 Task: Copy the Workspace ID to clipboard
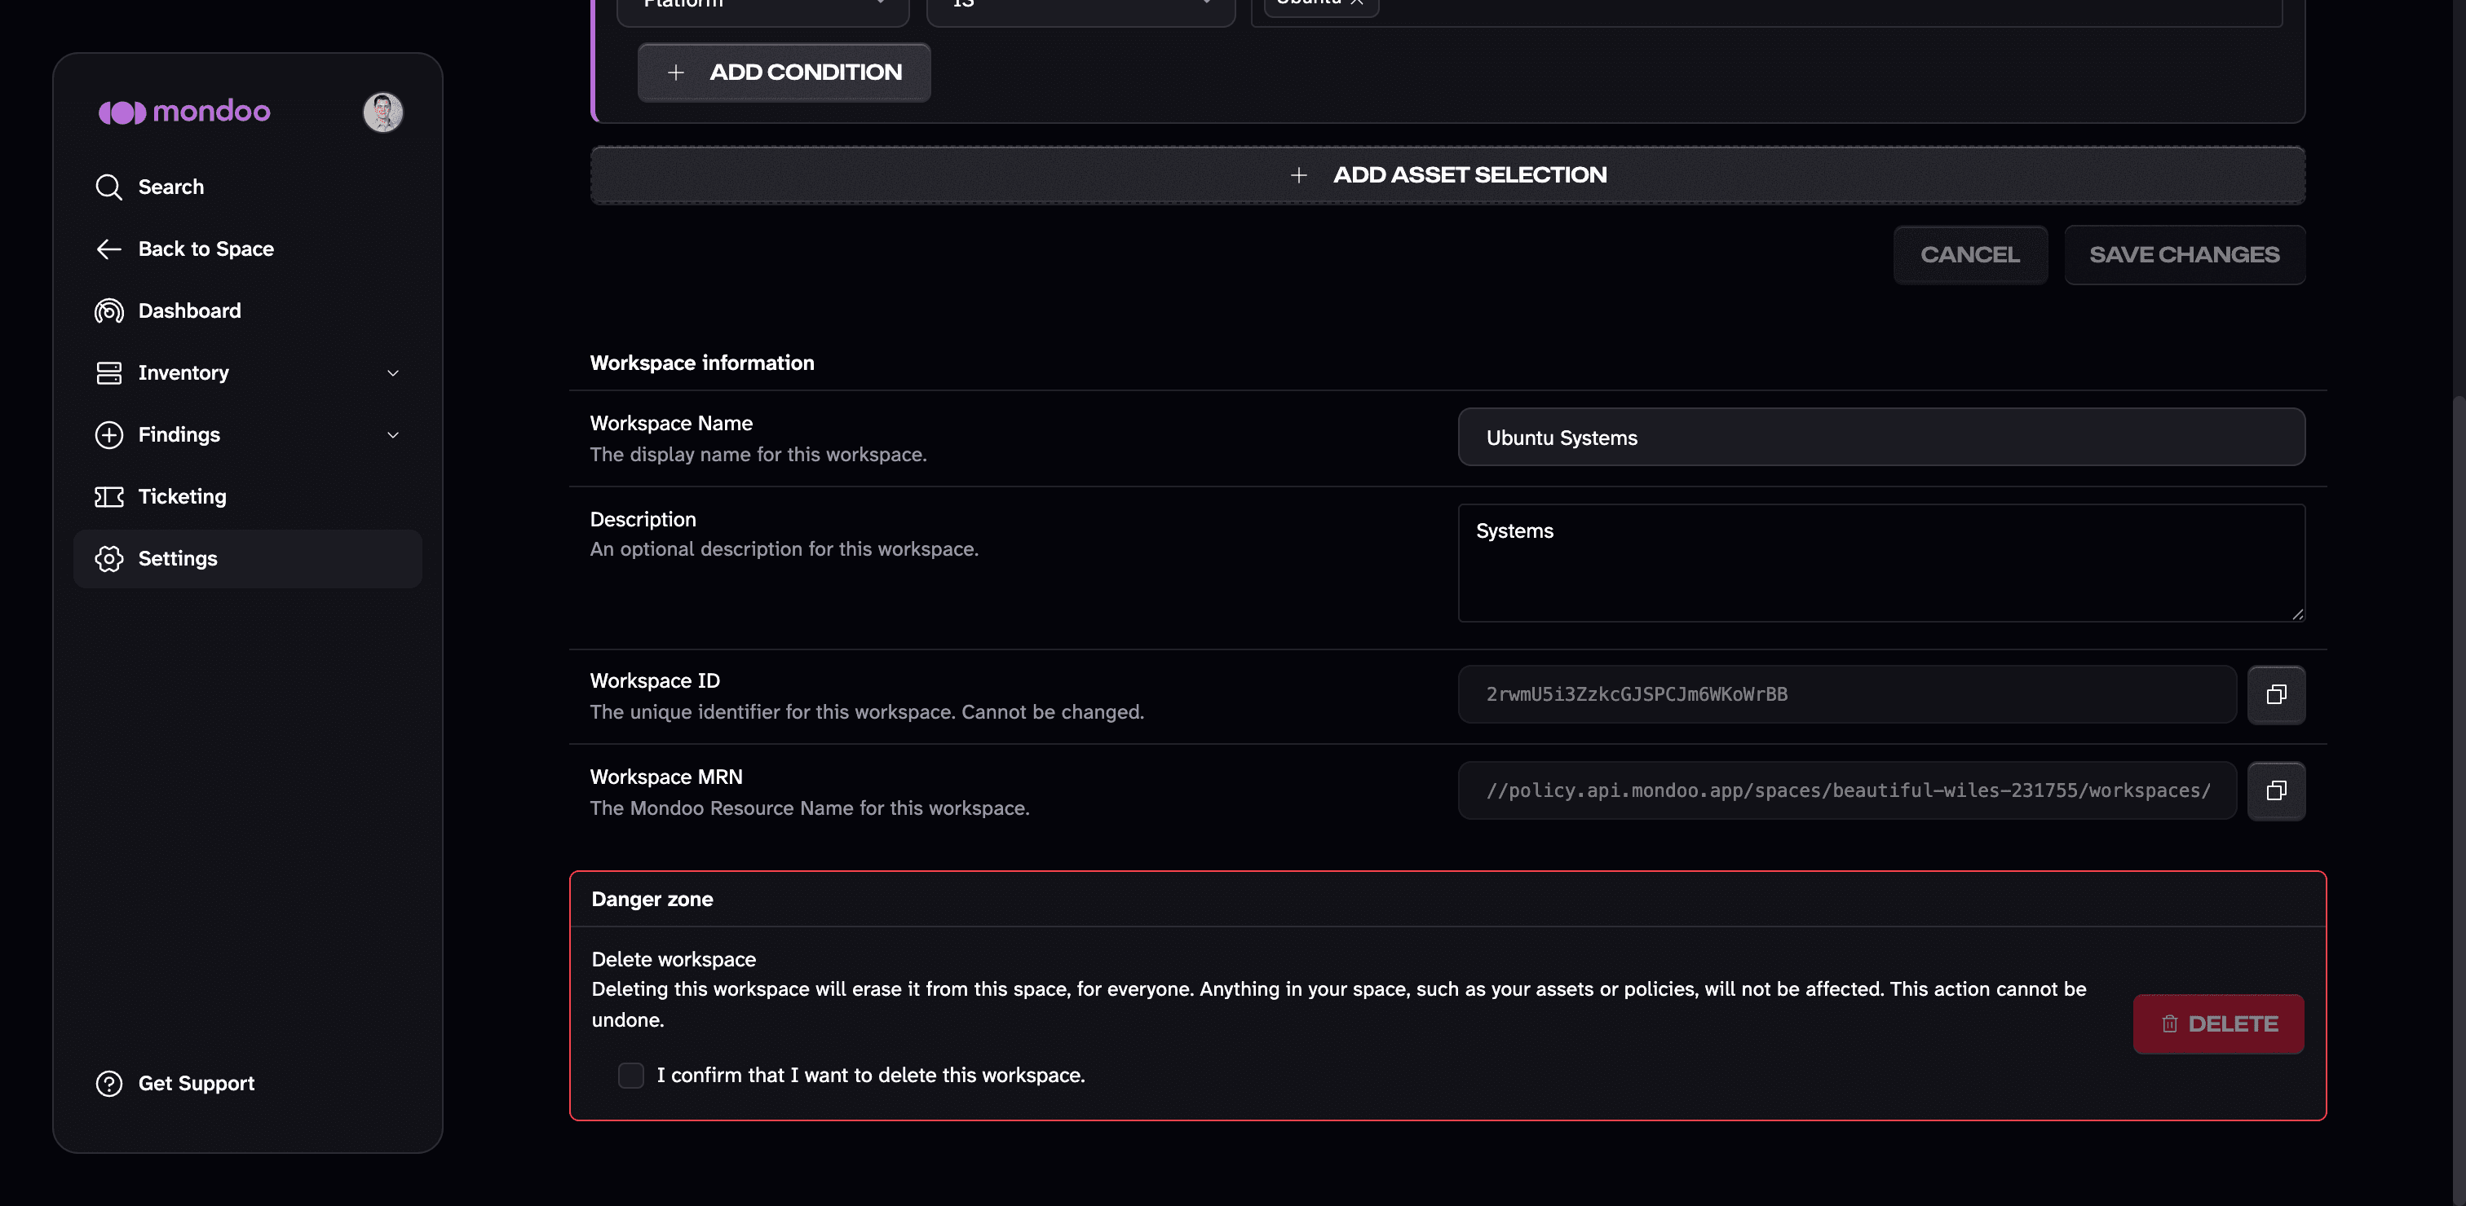pos(2275,694)
